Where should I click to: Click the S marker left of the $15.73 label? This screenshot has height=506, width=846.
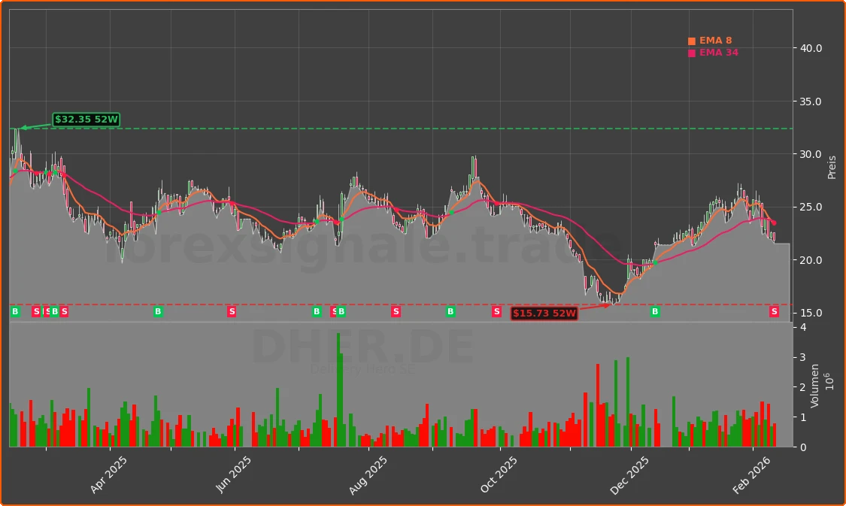(496, 311)
